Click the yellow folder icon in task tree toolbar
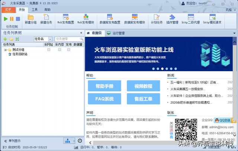Screen dimensions: 238x151 (x=11, y=39)
